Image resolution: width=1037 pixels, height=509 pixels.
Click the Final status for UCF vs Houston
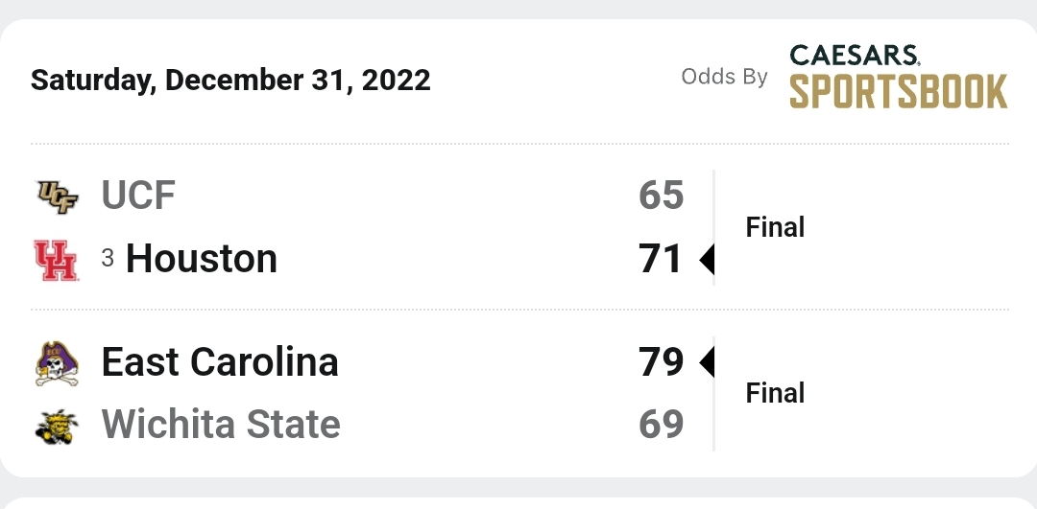pos(775,227)
